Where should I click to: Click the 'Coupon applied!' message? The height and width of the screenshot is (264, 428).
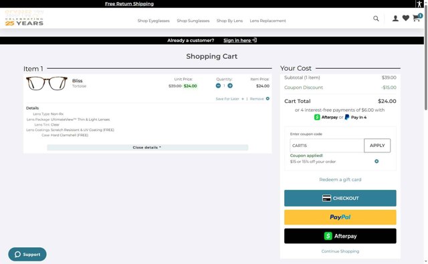tap(306, 156)
